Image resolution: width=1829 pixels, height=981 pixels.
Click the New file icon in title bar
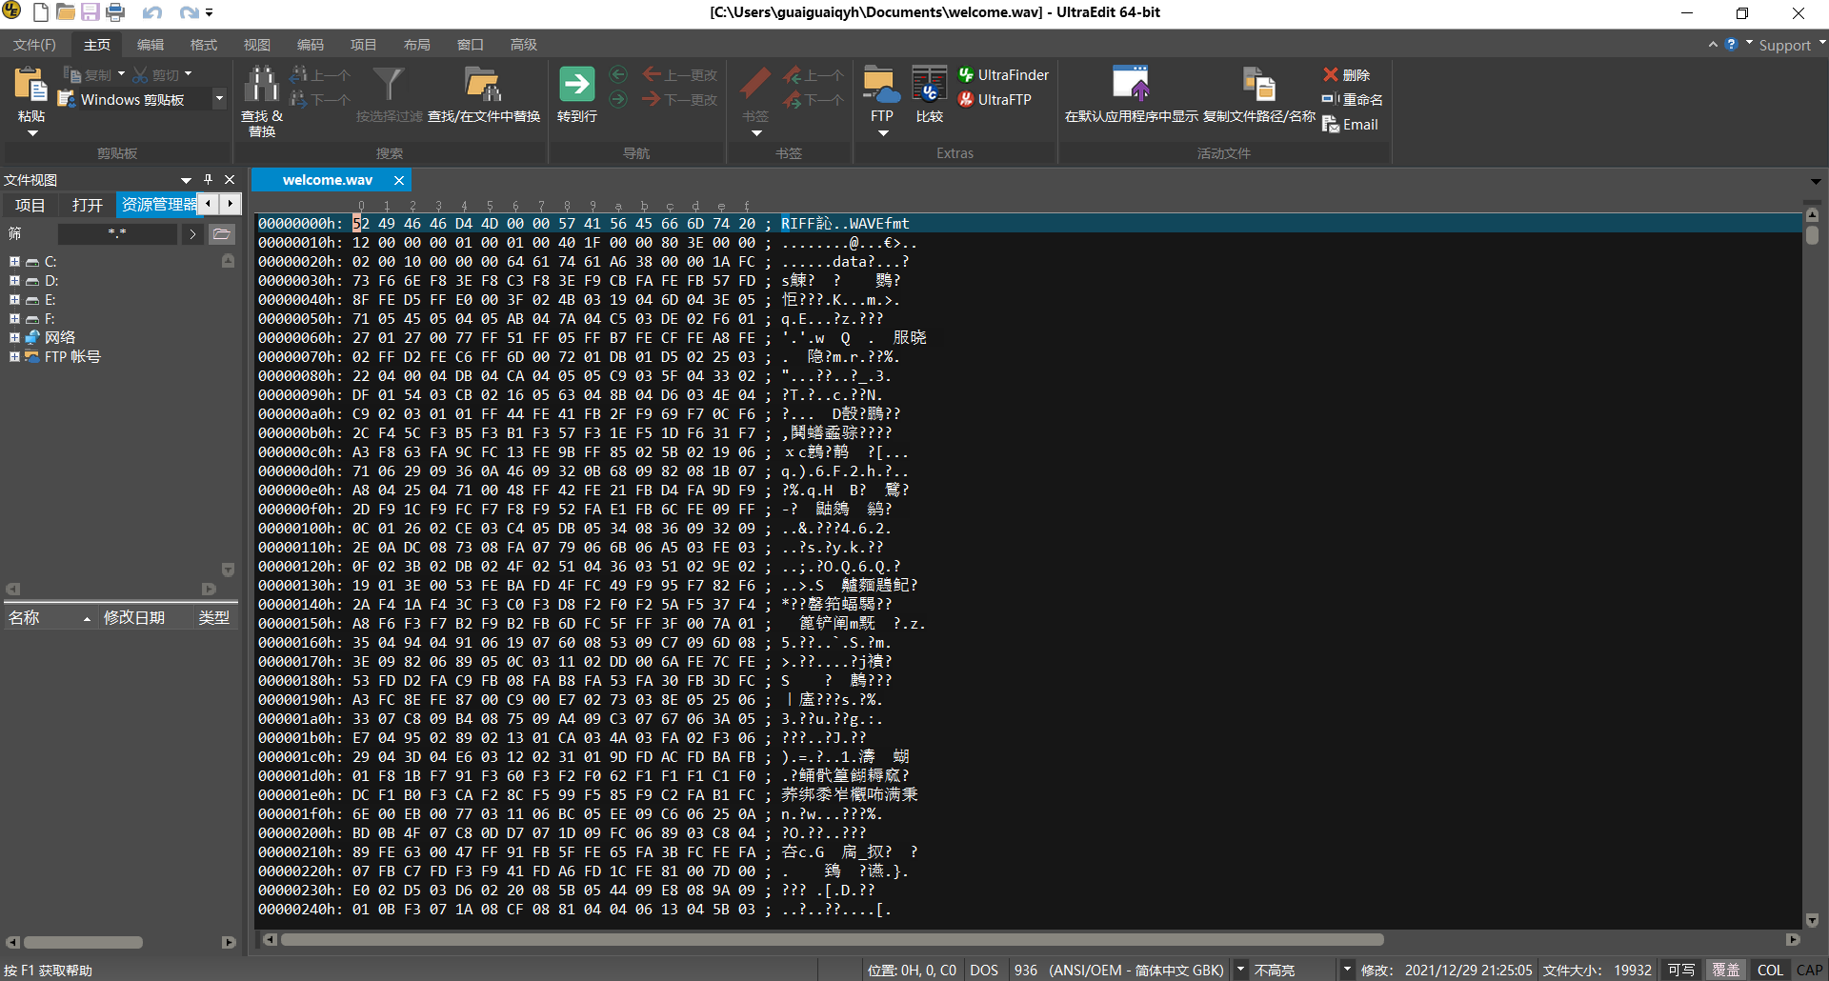click(40, 12)
